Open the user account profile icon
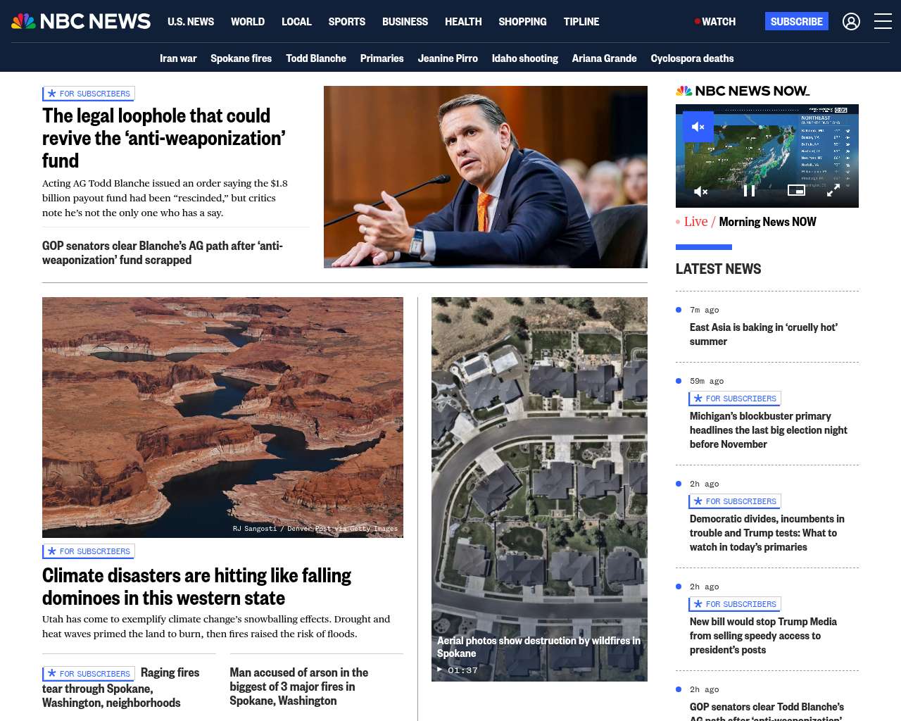This screenshot has height=721, width=901. click(851, 22)
